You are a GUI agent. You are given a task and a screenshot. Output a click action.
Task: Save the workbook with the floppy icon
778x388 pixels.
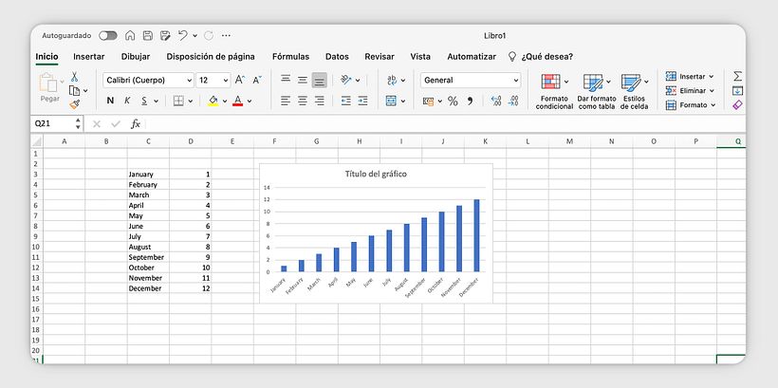tap(147, 35)
